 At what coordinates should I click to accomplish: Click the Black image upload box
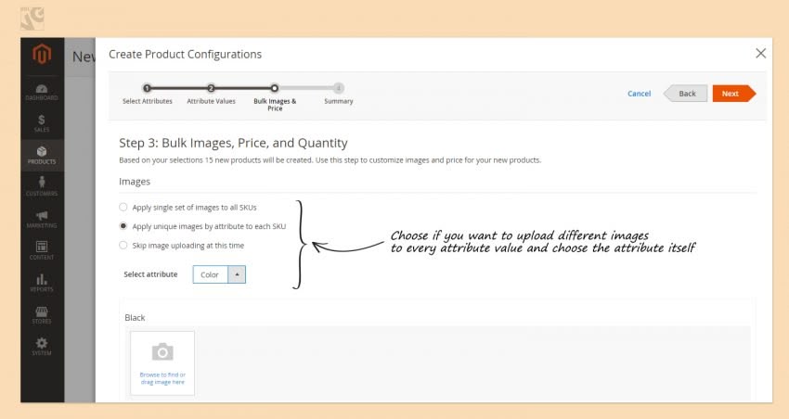(162, 362)
